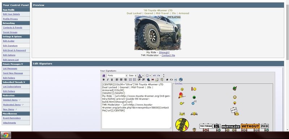
Task: Open Edit Avatar page
Action: click(9, 41)
